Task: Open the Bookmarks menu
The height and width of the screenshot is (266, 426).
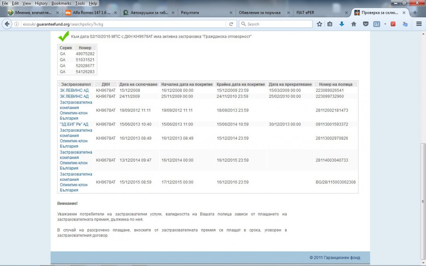Action: 61,3
